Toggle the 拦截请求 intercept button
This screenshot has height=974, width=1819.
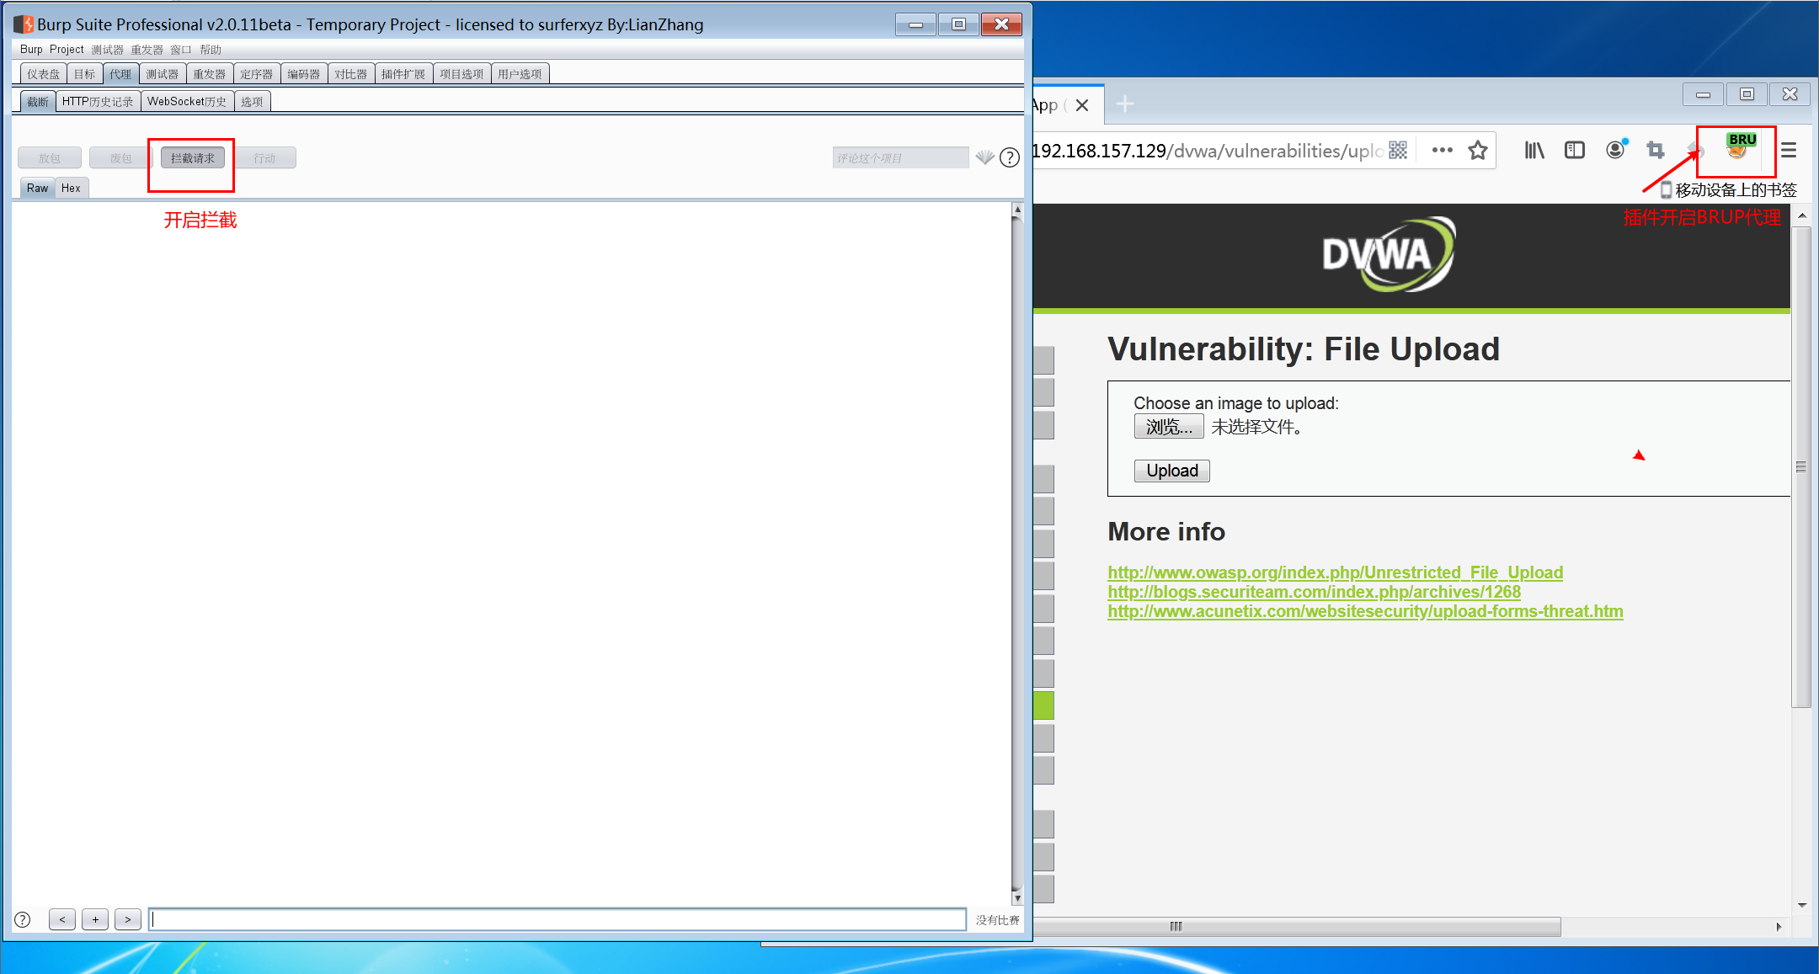(x=193, y=158)
